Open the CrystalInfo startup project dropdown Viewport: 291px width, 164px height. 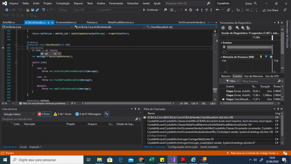click(120, 10)
